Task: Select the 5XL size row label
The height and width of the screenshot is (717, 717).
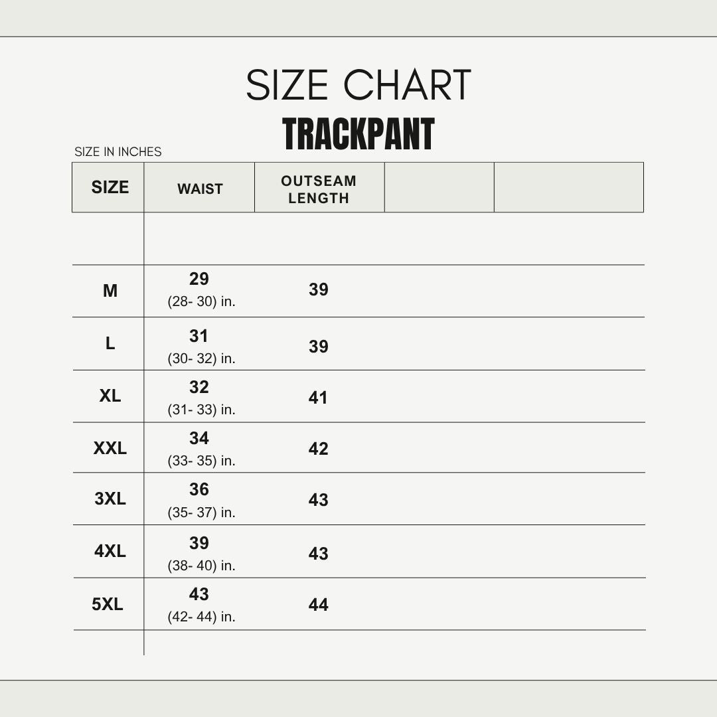Action: [x=108, y=604]
